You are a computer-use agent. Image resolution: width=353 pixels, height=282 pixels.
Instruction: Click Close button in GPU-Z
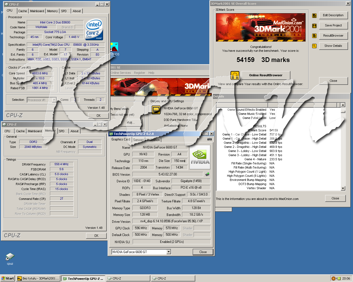(203, 252)
